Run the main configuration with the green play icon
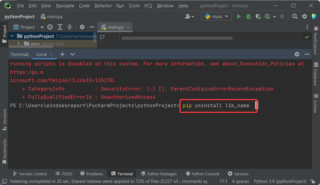320x185 pixels. tap(239, 17)
